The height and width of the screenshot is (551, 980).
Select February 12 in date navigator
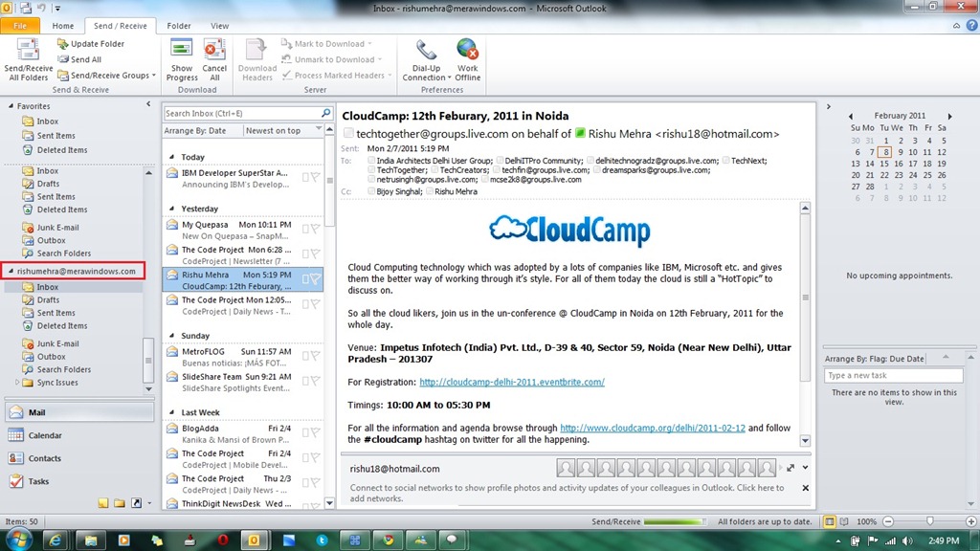942,152
